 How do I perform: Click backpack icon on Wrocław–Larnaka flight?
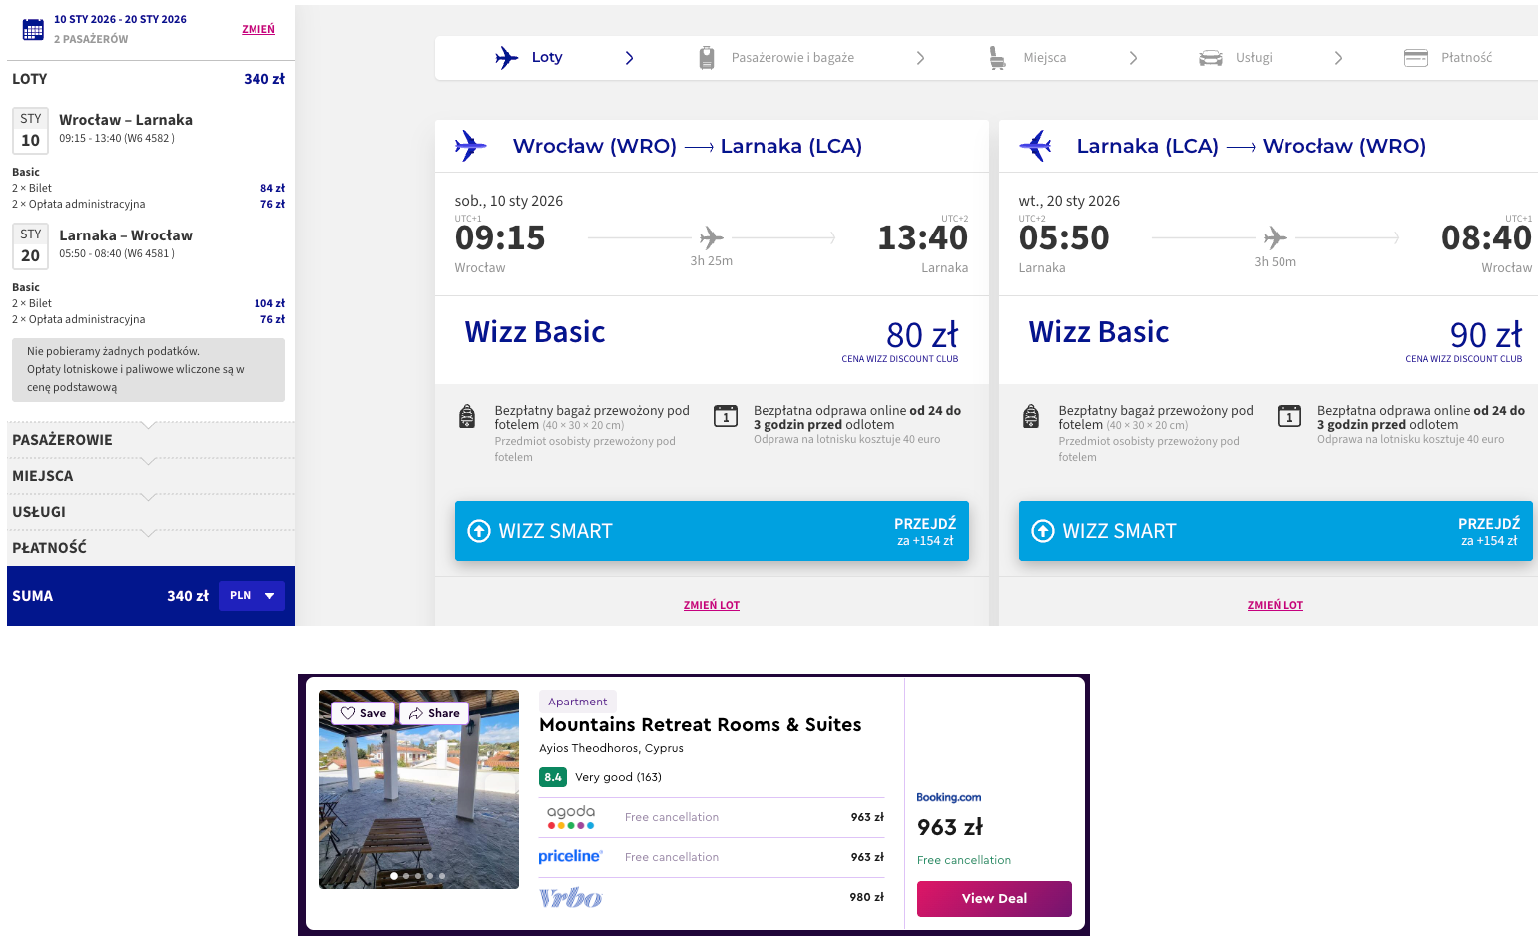pyautogui.click(x=466, y=416)
